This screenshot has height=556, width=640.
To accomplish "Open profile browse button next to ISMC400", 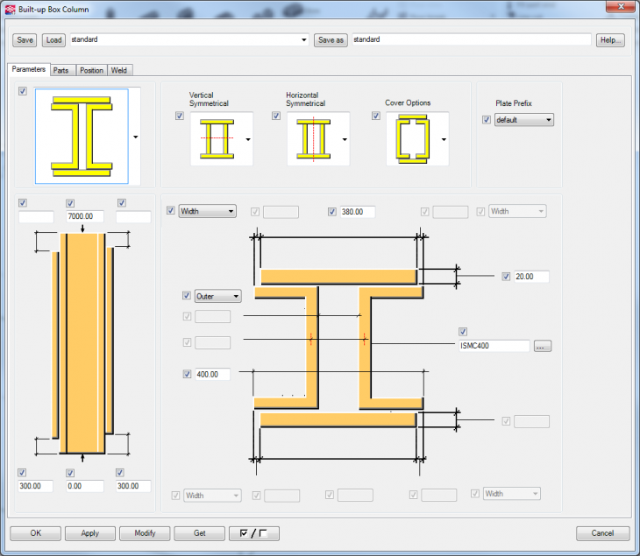I will tap(543, 346).
